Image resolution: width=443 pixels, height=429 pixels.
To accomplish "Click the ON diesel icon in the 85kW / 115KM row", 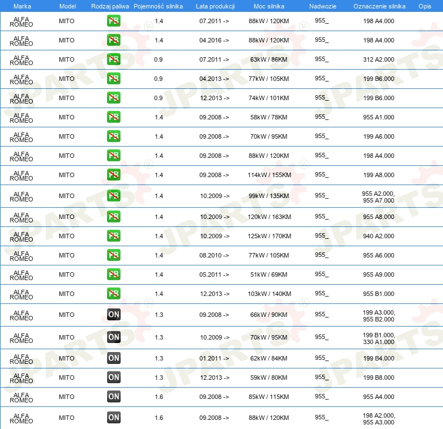I will coord(113,396).
